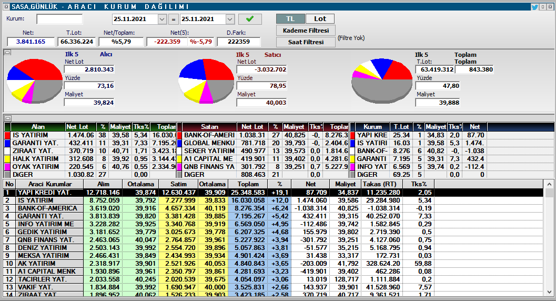Image resolution: width=556 pixels, height=301 pixels.
Task: Click the T.Lot value 66.336.224
Action: point(77,42)
